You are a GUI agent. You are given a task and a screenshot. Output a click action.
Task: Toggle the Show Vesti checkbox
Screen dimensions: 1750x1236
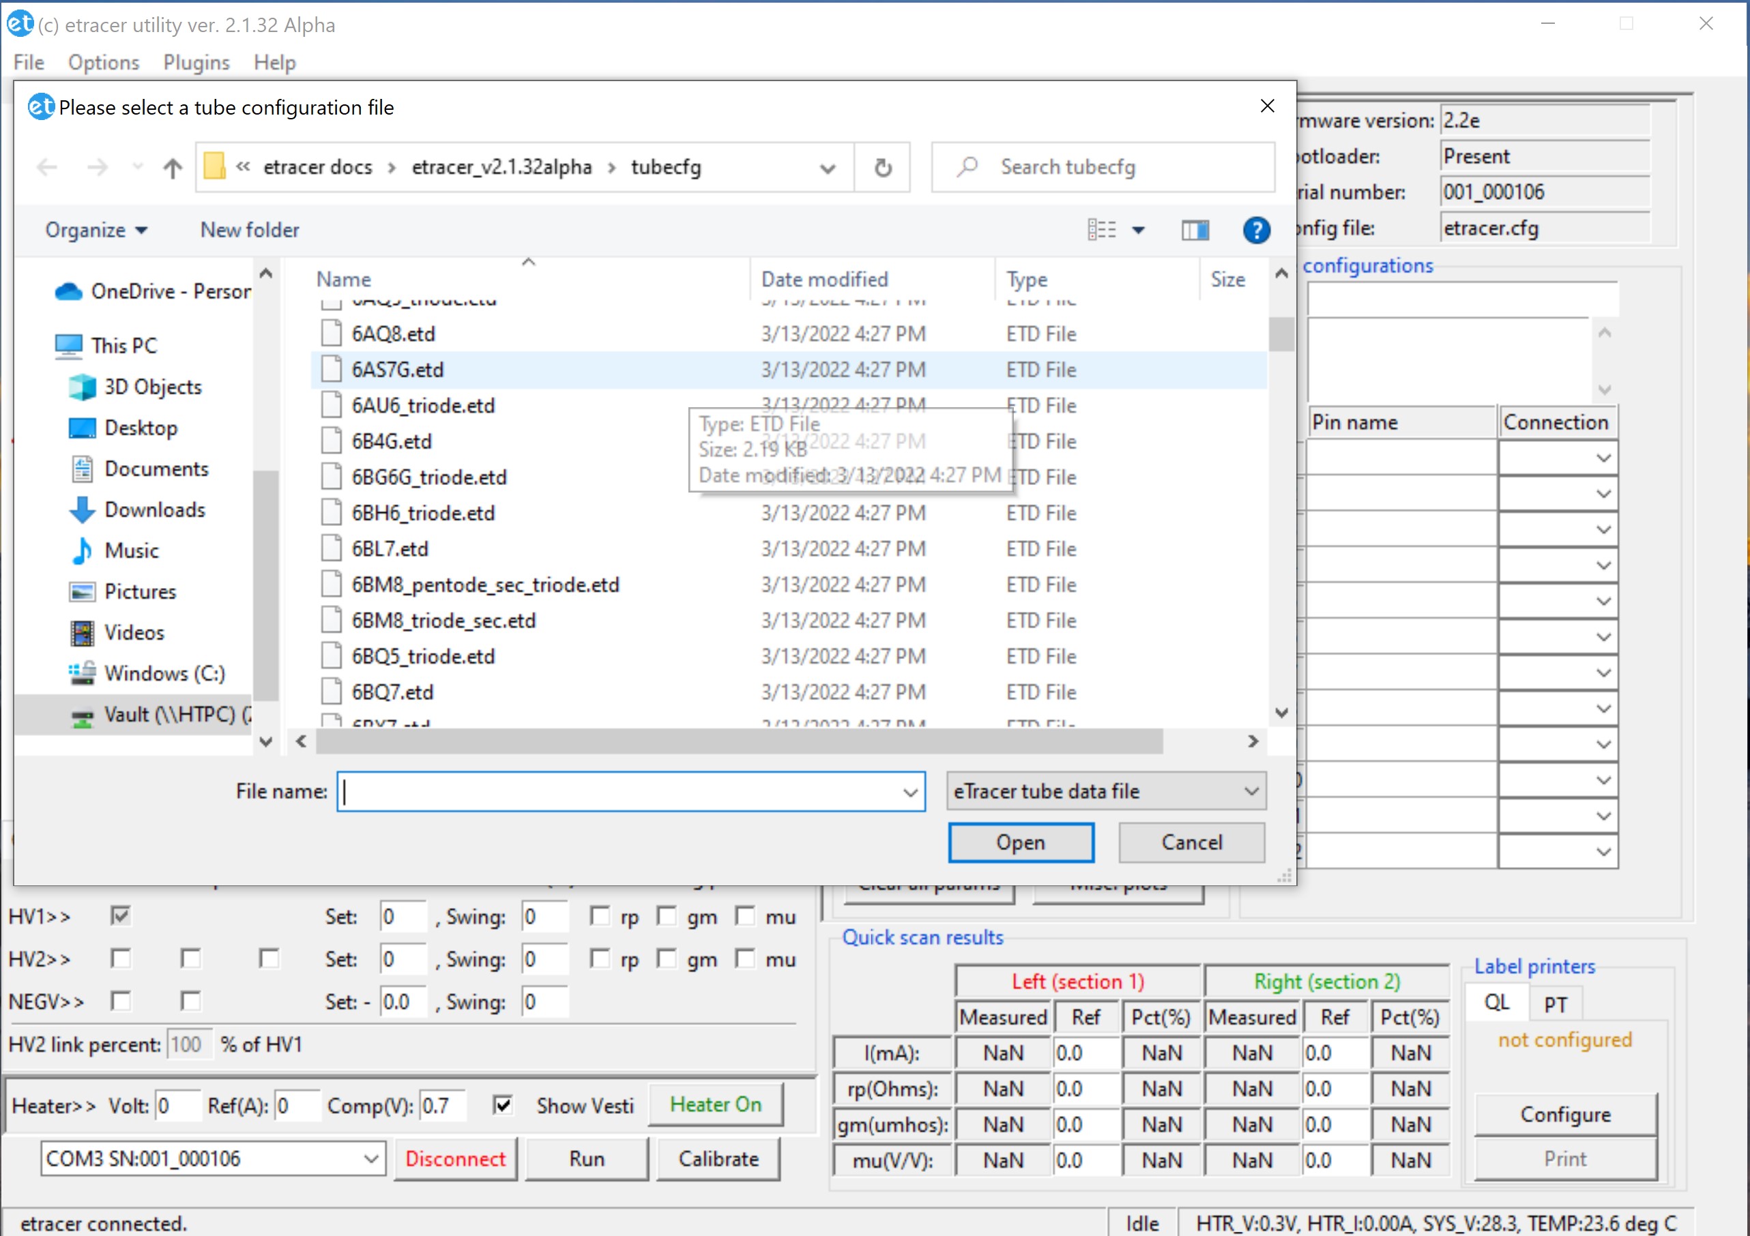coord(502,1105)
